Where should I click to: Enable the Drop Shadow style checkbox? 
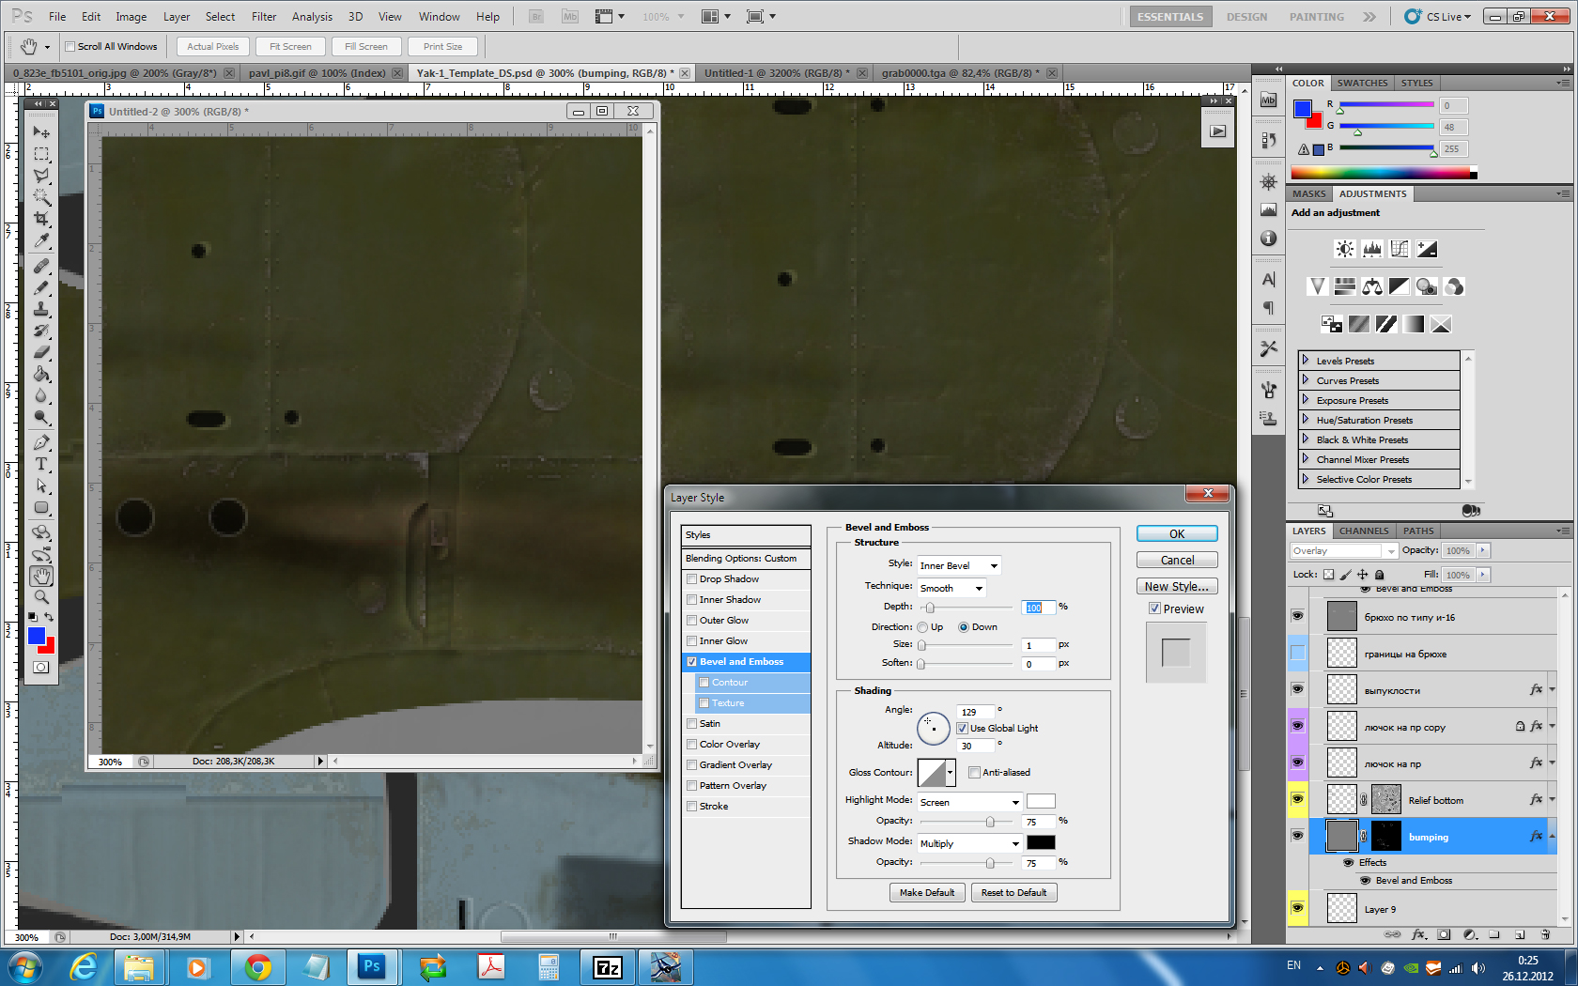[x=692, y=579]
